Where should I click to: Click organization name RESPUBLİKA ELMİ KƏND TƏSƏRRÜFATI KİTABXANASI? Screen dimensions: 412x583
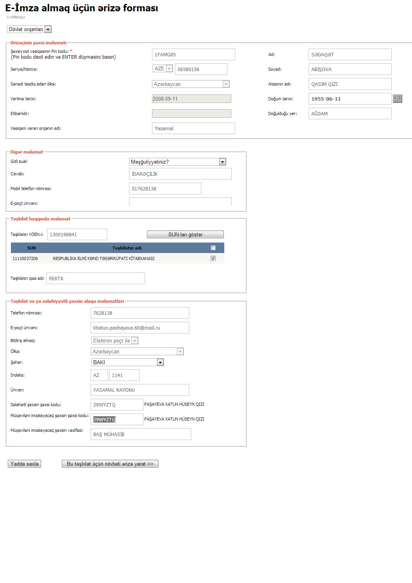[104, 258]
